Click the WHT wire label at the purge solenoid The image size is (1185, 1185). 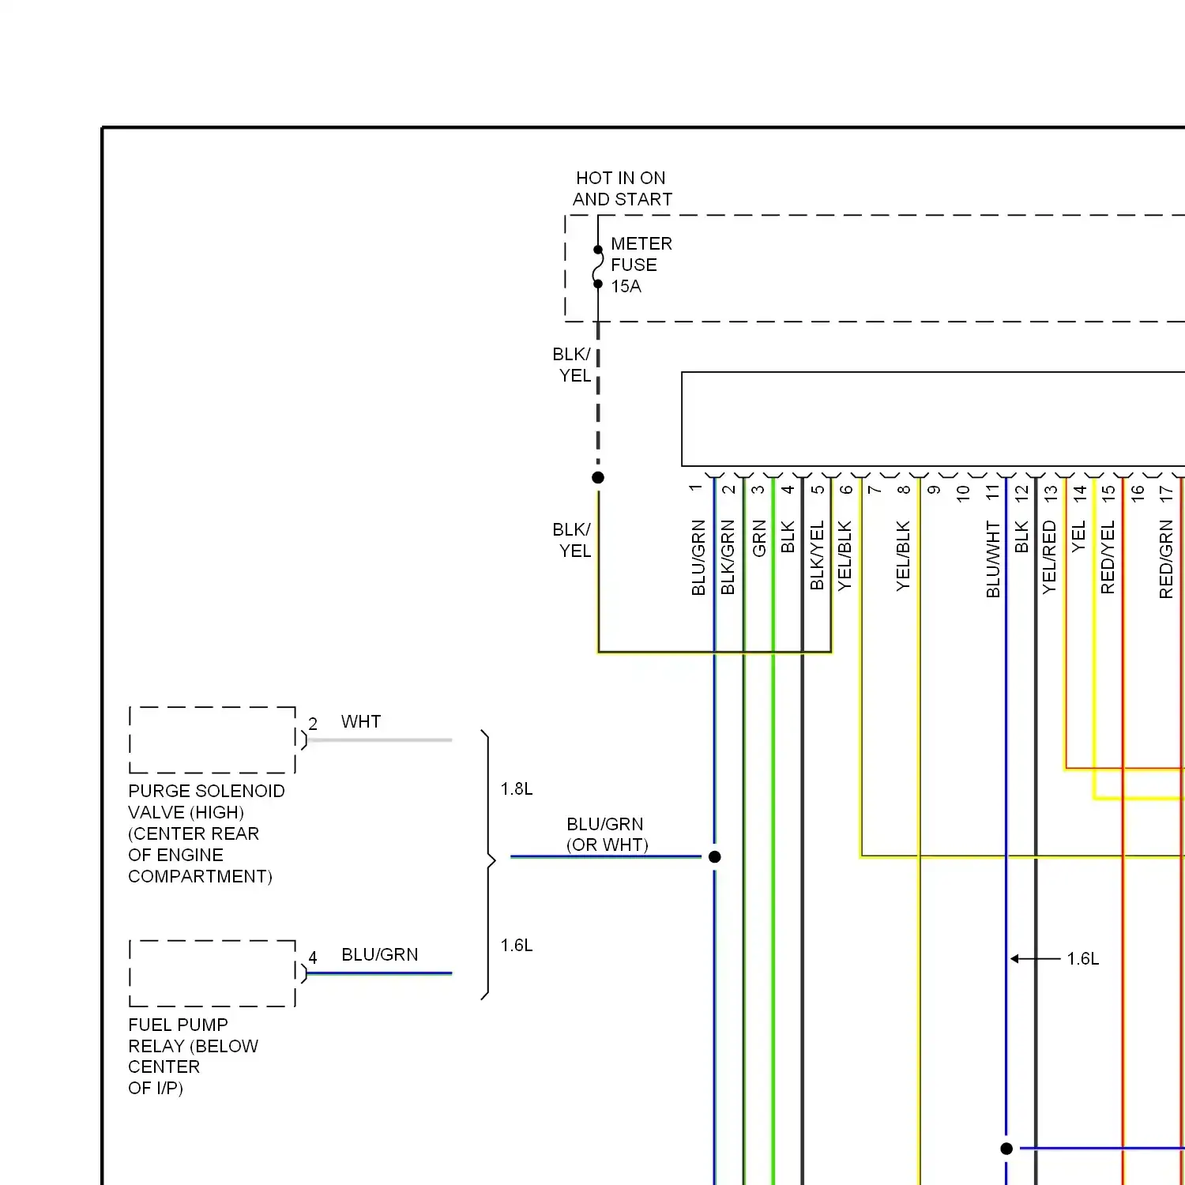point(361,722)
